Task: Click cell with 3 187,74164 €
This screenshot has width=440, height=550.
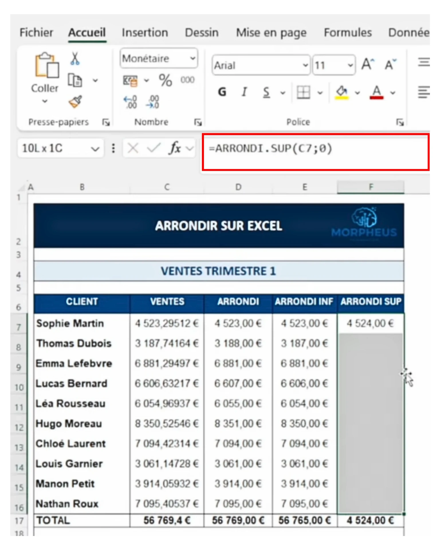Action: (167, 343)
